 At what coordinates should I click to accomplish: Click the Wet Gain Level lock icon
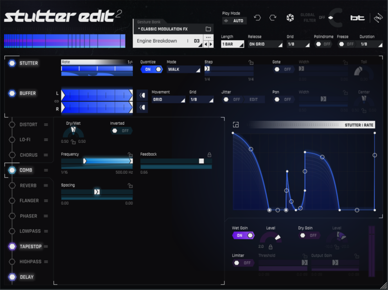pyautogui.click(x=271, y=246)
